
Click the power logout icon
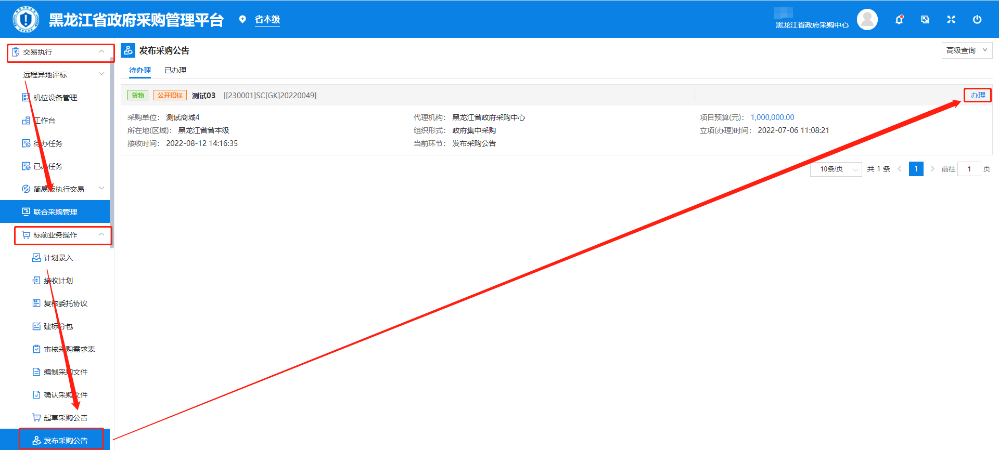pos(977,19)
